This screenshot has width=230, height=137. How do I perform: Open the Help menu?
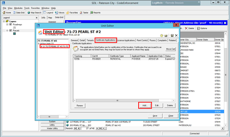click(53, 8)
